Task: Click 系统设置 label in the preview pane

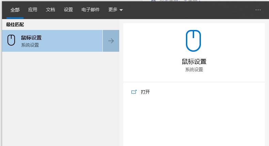Action: (194, 69)
